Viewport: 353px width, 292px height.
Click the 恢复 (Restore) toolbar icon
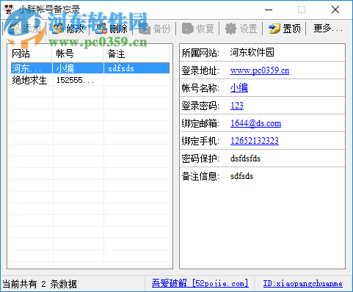[x=188, y=29]
